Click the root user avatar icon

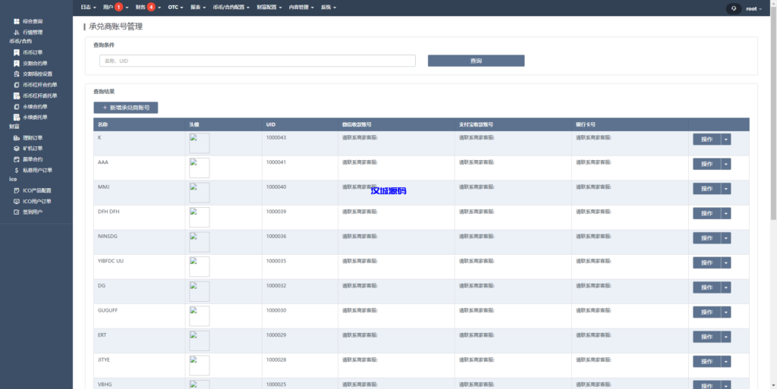pyautogui.click(x=733, y=8)
